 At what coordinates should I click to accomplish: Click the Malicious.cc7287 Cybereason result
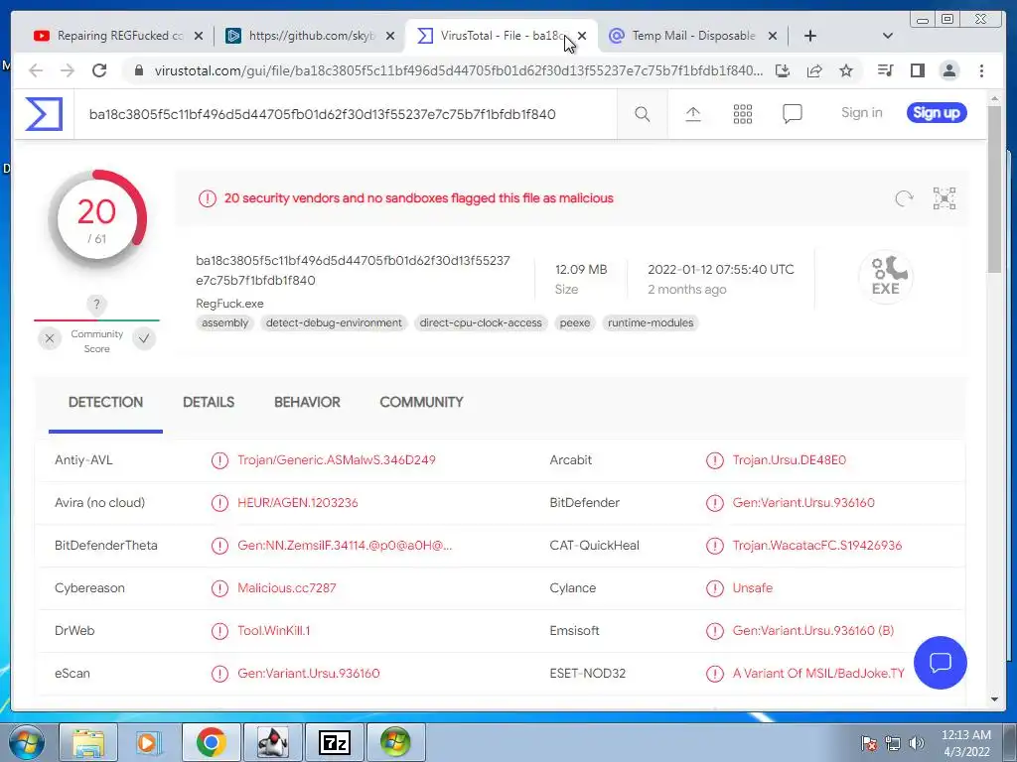(x=287, y=587)
